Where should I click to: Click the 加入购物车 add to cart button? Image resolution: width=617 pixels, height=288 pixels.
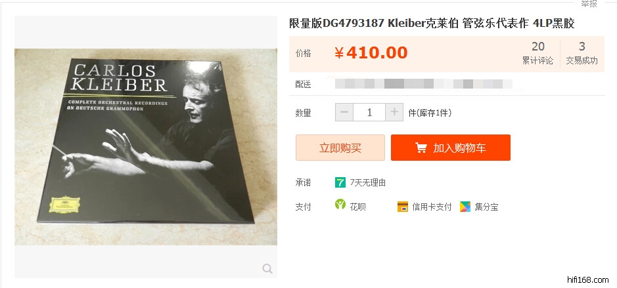451,148
